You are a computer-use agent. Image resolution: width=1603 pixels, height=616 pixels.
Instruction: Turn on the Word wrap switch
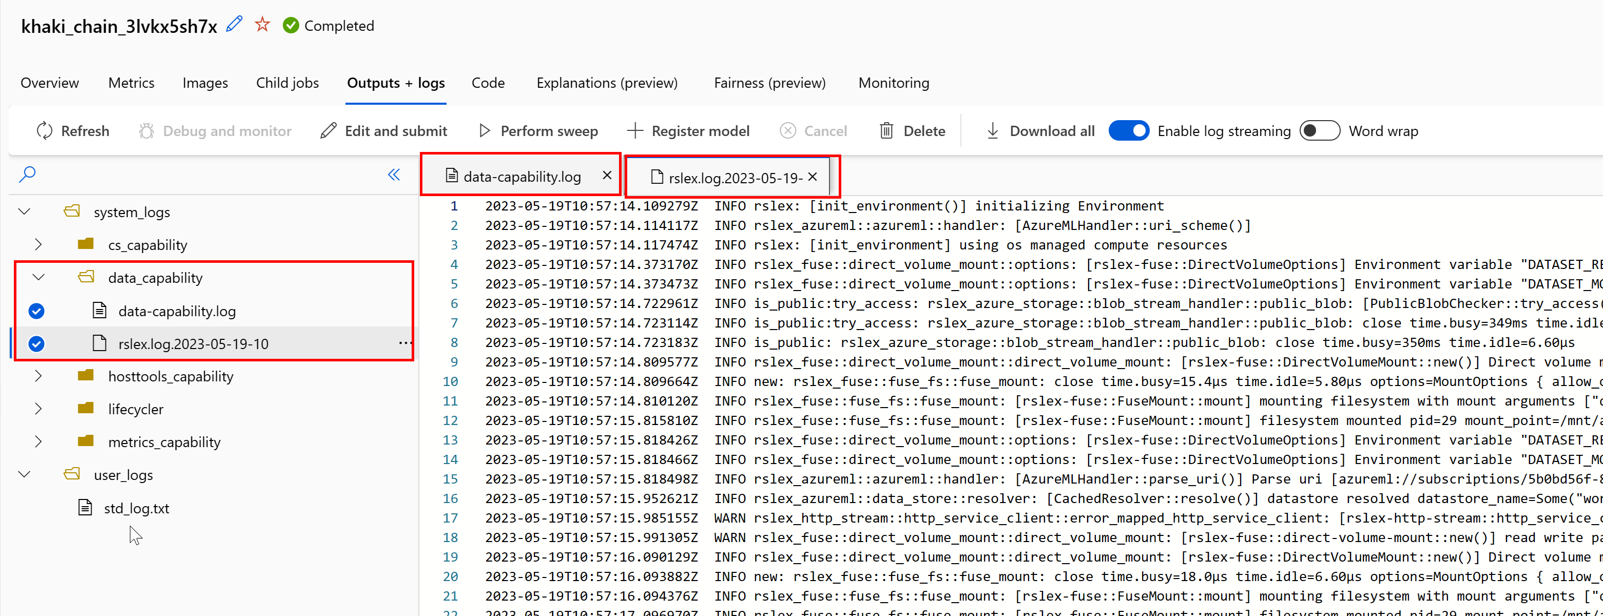tap(1319, 131)
